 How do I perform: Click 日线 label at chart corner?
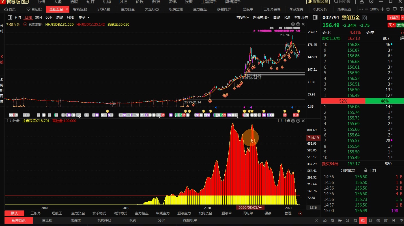[x=313, y=207]
